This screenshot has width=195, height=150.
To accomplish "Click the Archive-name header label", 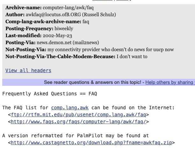I will [23, 7].
